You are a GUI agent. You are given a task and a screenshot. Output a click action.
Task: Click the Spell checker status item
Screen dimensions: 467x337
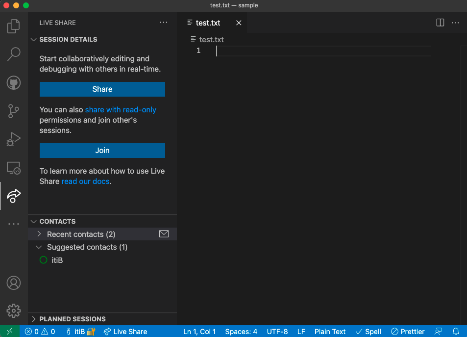point(369,331)
